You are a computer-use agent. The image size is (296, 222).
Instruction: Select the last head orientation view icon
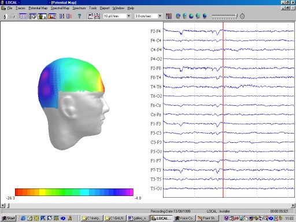coord(205,16)
